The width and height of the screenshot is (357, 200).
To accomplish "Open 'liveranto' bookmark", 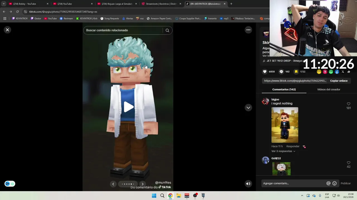I will pos(210,19).
